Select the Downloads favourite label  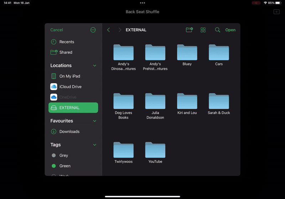(69, 131)
